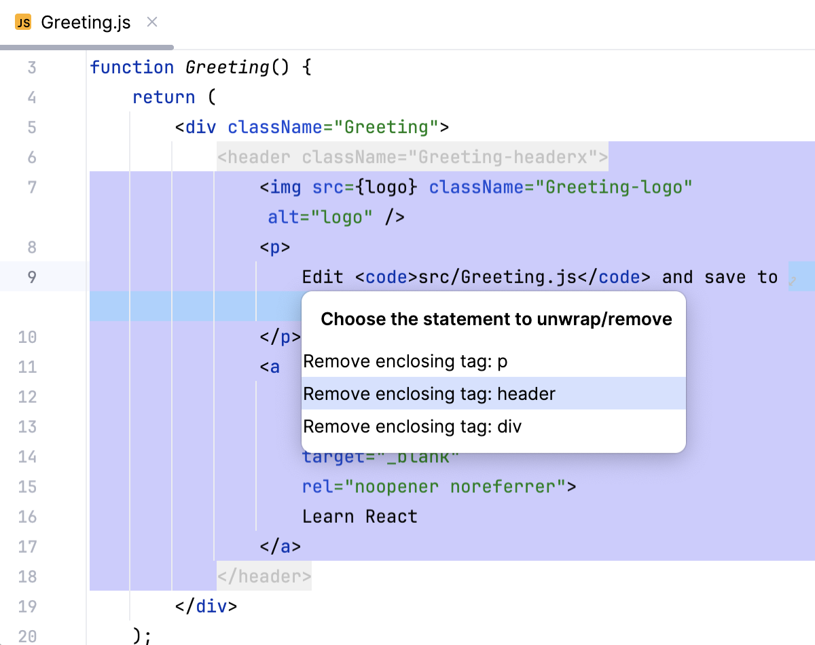The height and width of the screenshot is (645, 815).
Task: Click the JS file icon in the tab
Action: (24, 22)
